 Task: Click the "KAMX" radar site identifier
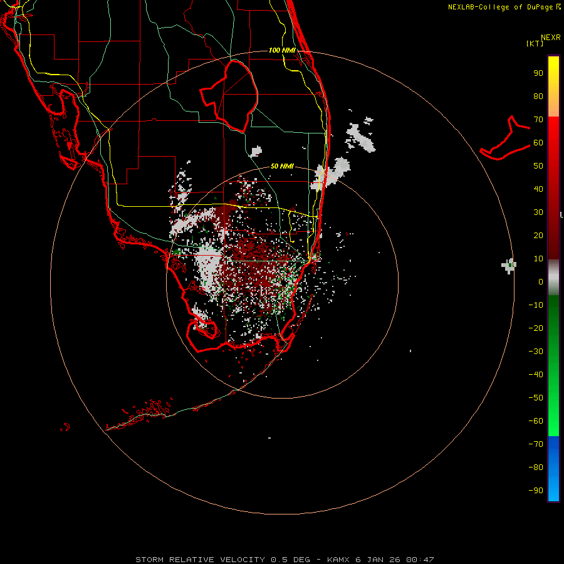point(339,560)
